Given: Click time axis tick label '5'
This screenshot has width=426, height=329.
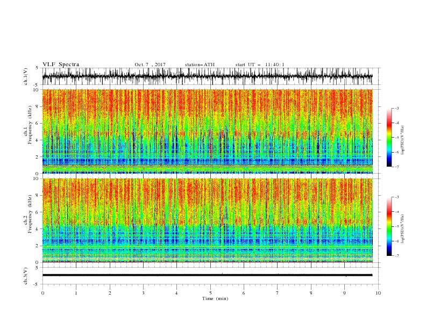Looking at the screenshot, I should pyautogui.click(x=210, y=293).
